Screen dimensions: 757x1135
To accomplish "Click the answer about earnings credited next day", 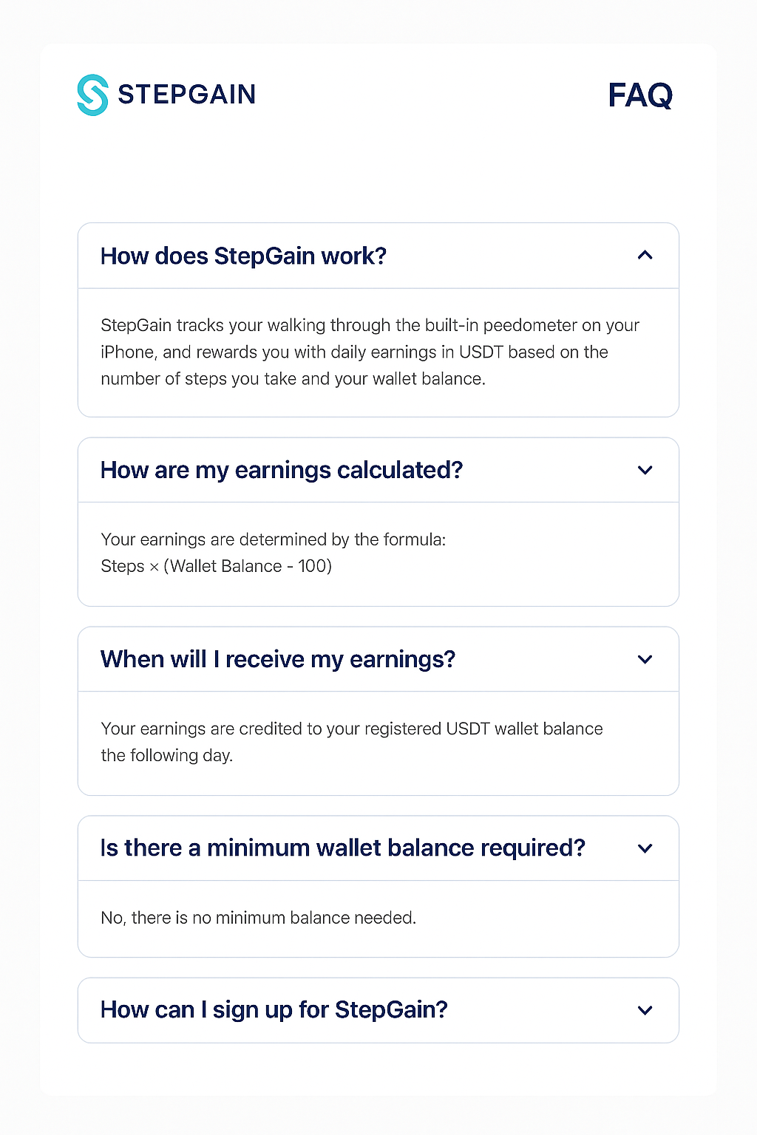I will click(351, 729).
